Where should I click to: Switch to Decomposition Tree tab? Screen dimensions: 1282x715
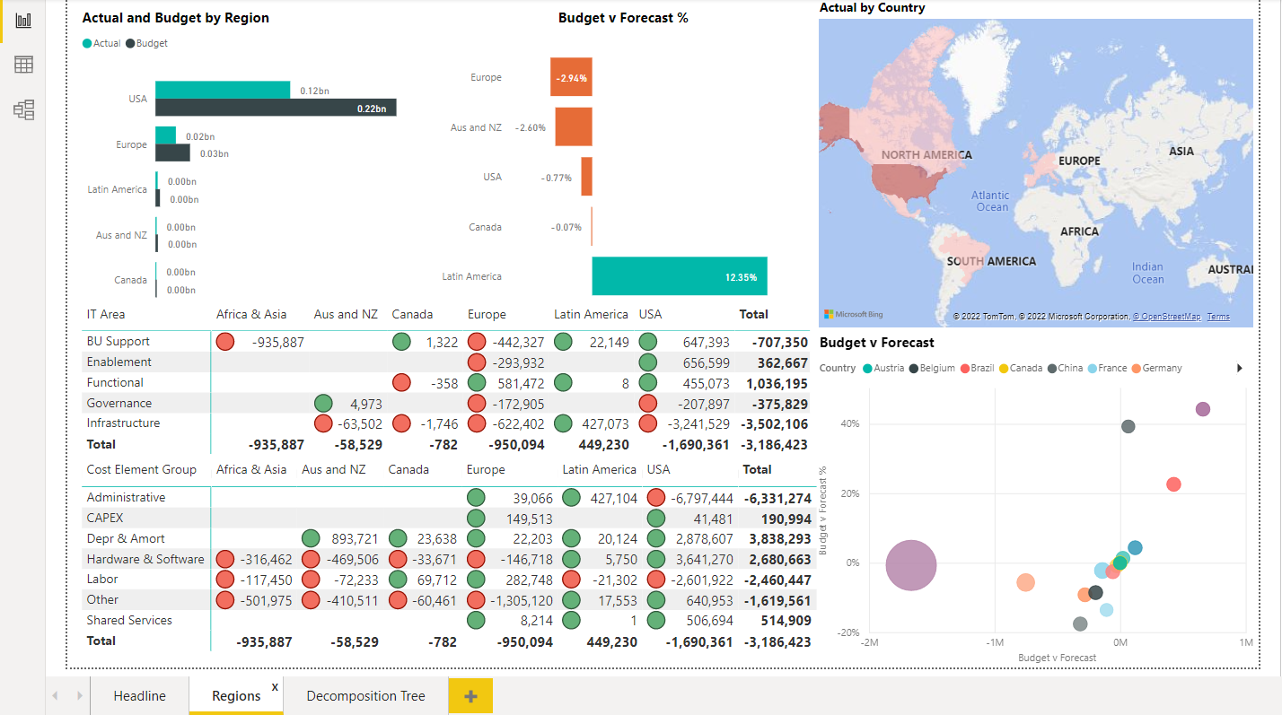(365, 696)
